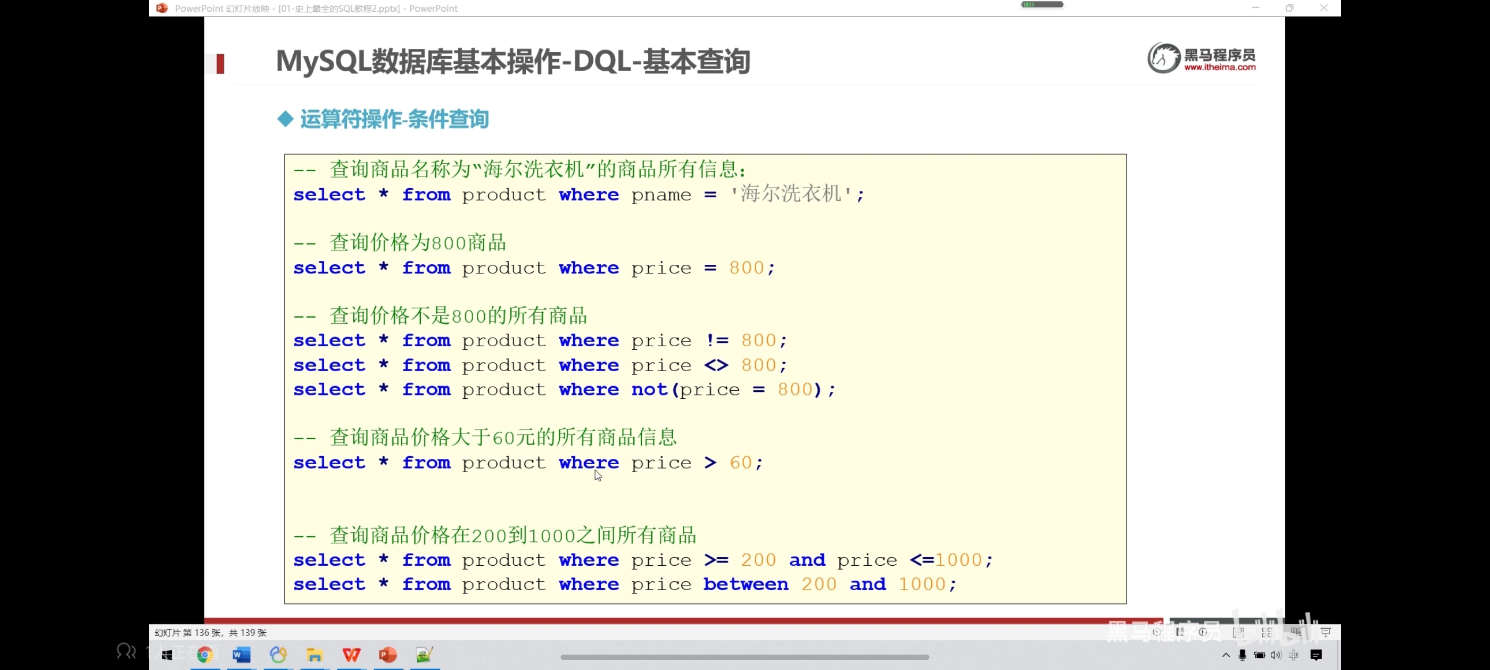Screen dimensions: 1490x670
Task: Click slide 136 of 139 indicator
Action: coord(210,632)
